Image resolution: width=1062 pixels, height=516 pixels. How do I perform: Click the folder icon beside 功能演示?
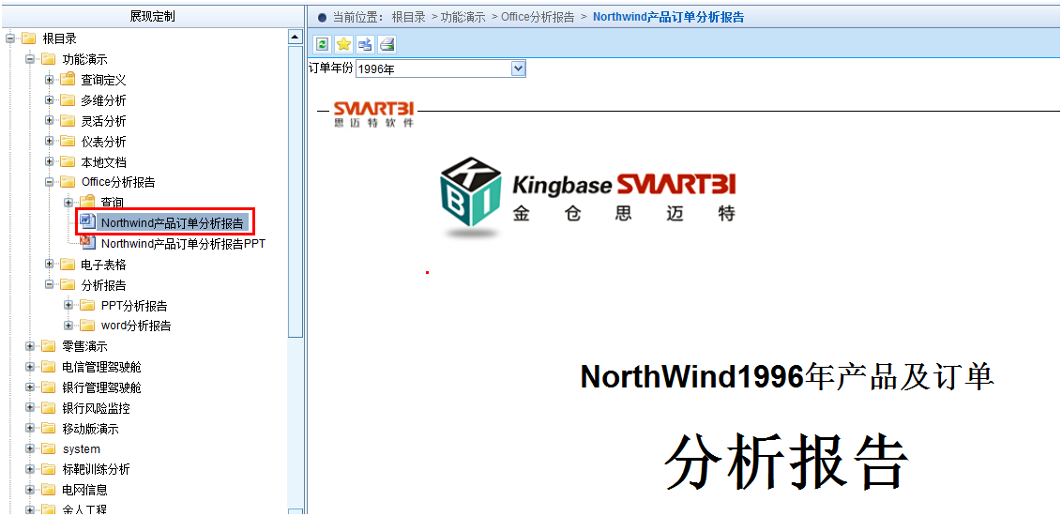[x=48, y=59]
